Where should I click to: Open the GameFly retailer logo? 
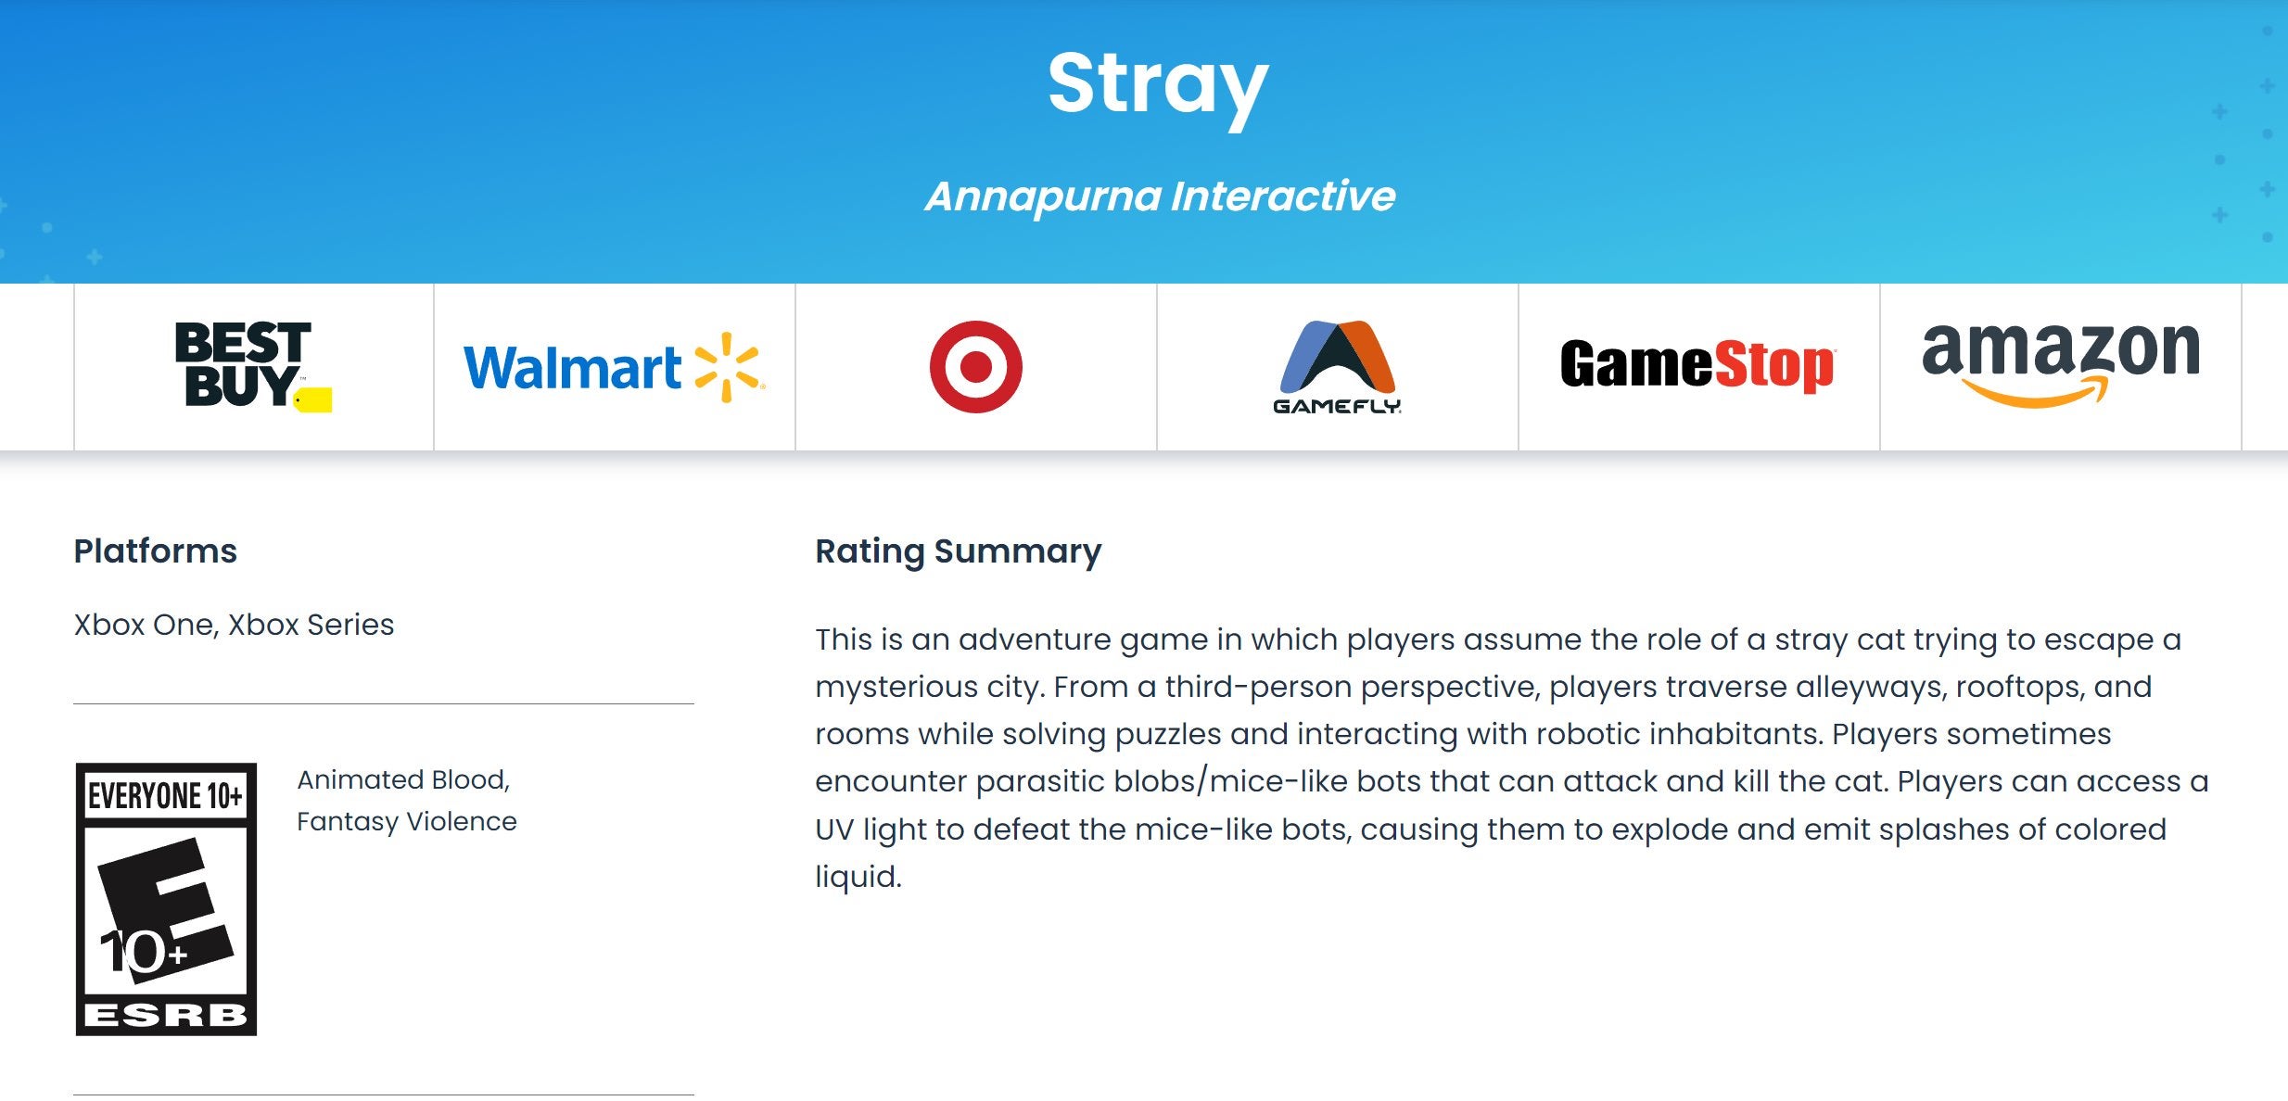(1337, 367)
